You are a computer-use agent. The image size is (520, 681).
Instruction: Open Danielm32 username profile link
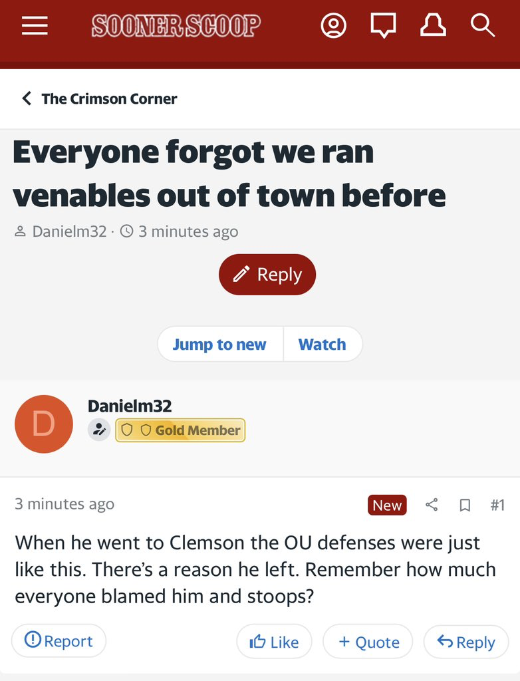click(x=130, y=405)
